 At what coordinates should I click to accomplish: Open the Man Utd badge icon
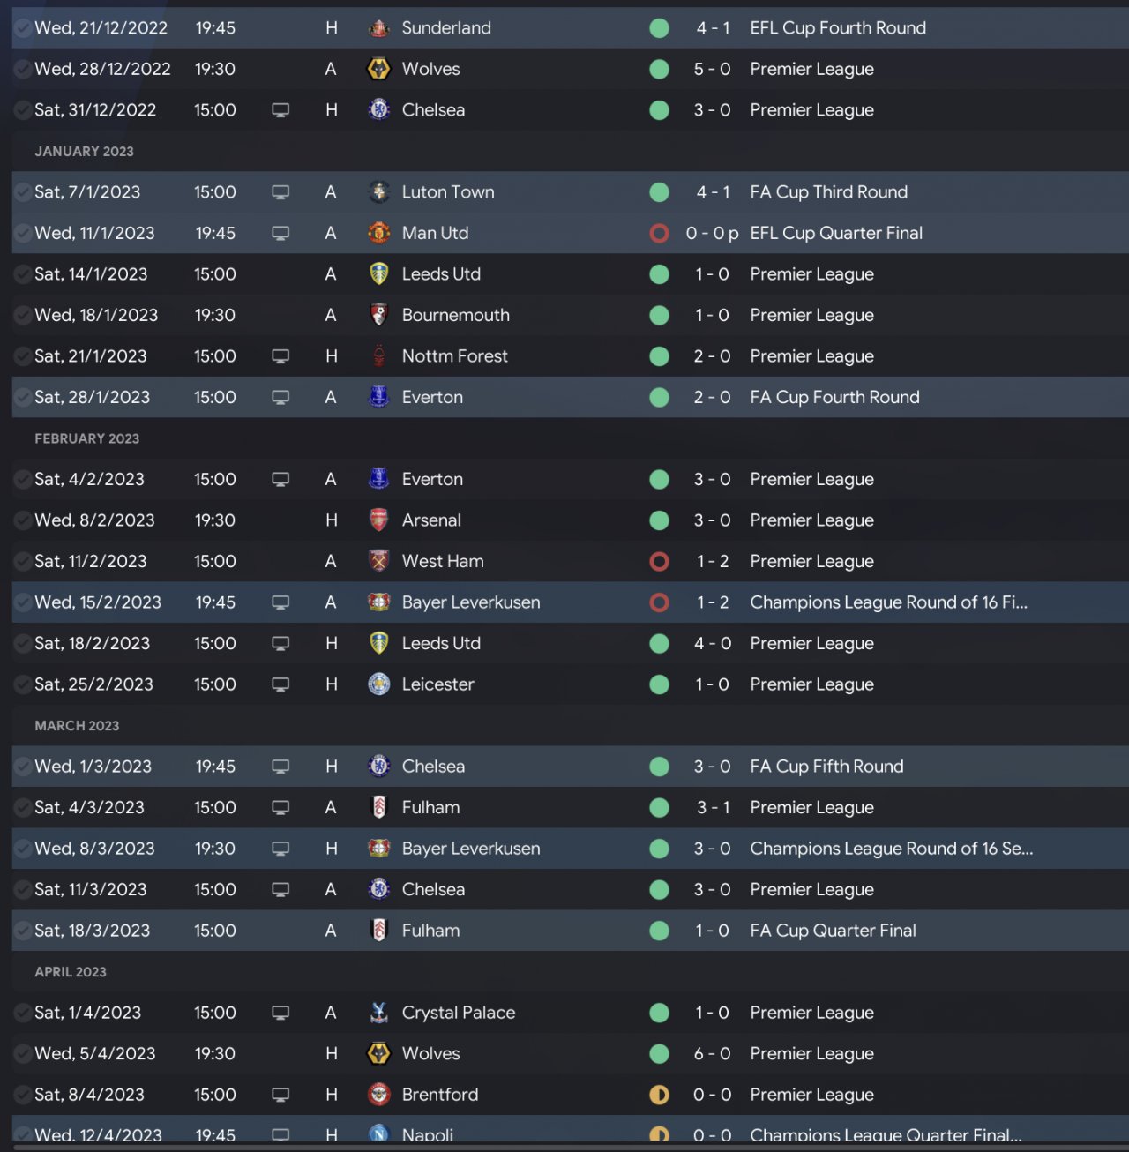point(378,234)
